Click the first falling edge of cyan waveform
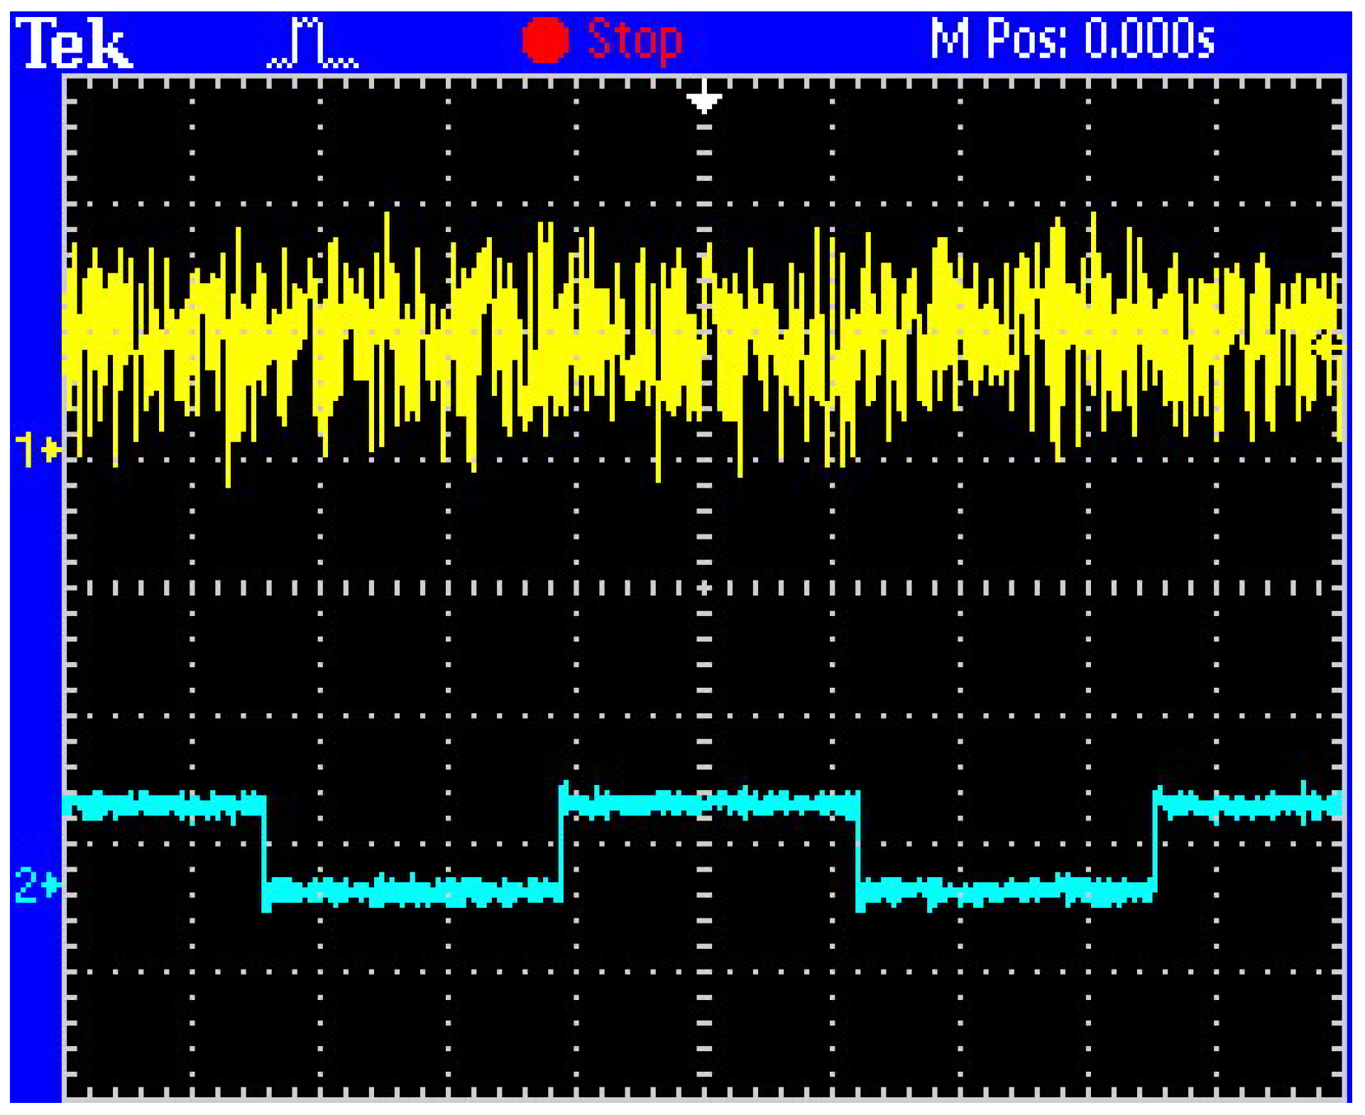This screenshot has width=1365, height=1115. (x=265, y=848)
